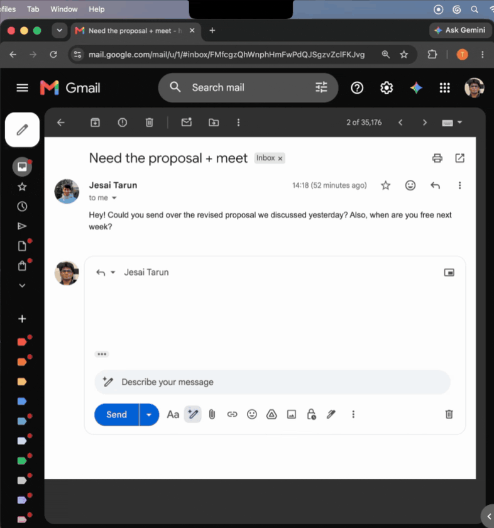Insert emoji in reply toolbar

point(252,414)
